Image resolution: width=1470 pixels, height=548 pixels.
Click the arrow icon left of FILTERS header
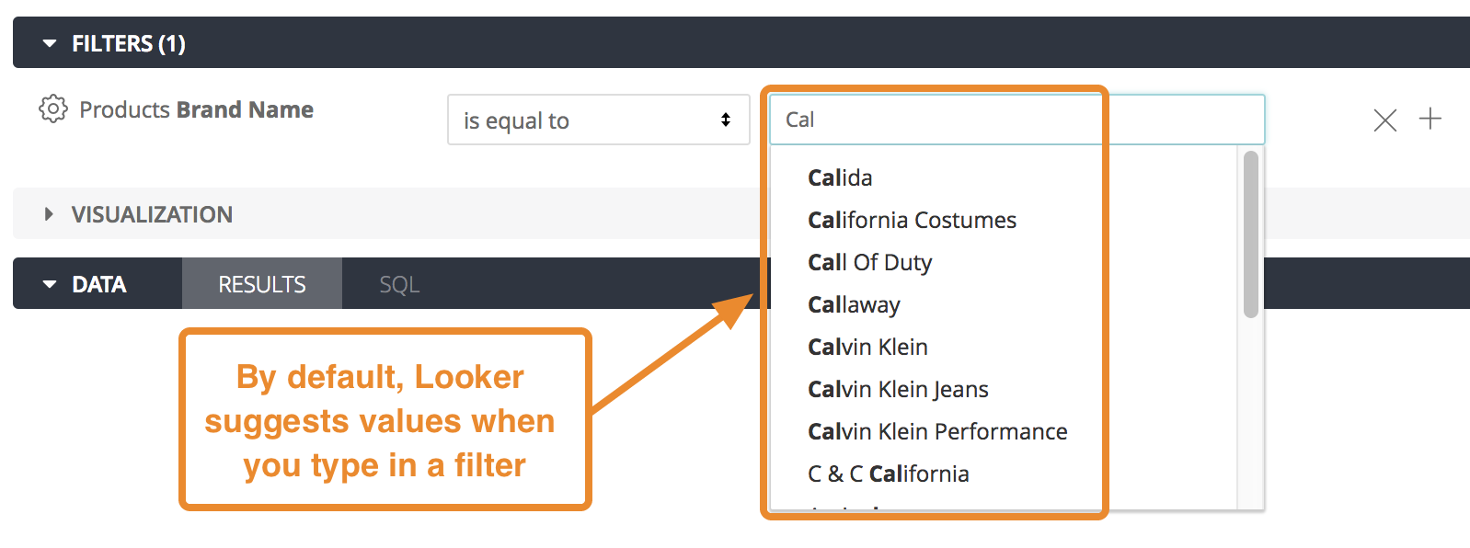point(49,41)
